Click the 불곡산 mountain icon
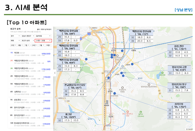195x131 pixels. pyautogui.click(x=140, y=112)
